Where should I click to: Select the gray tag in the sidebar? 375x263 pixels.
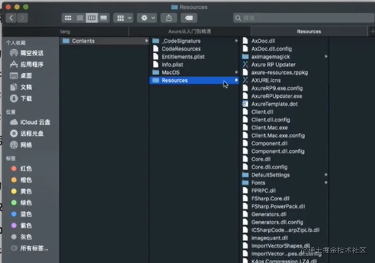point(21,237)
